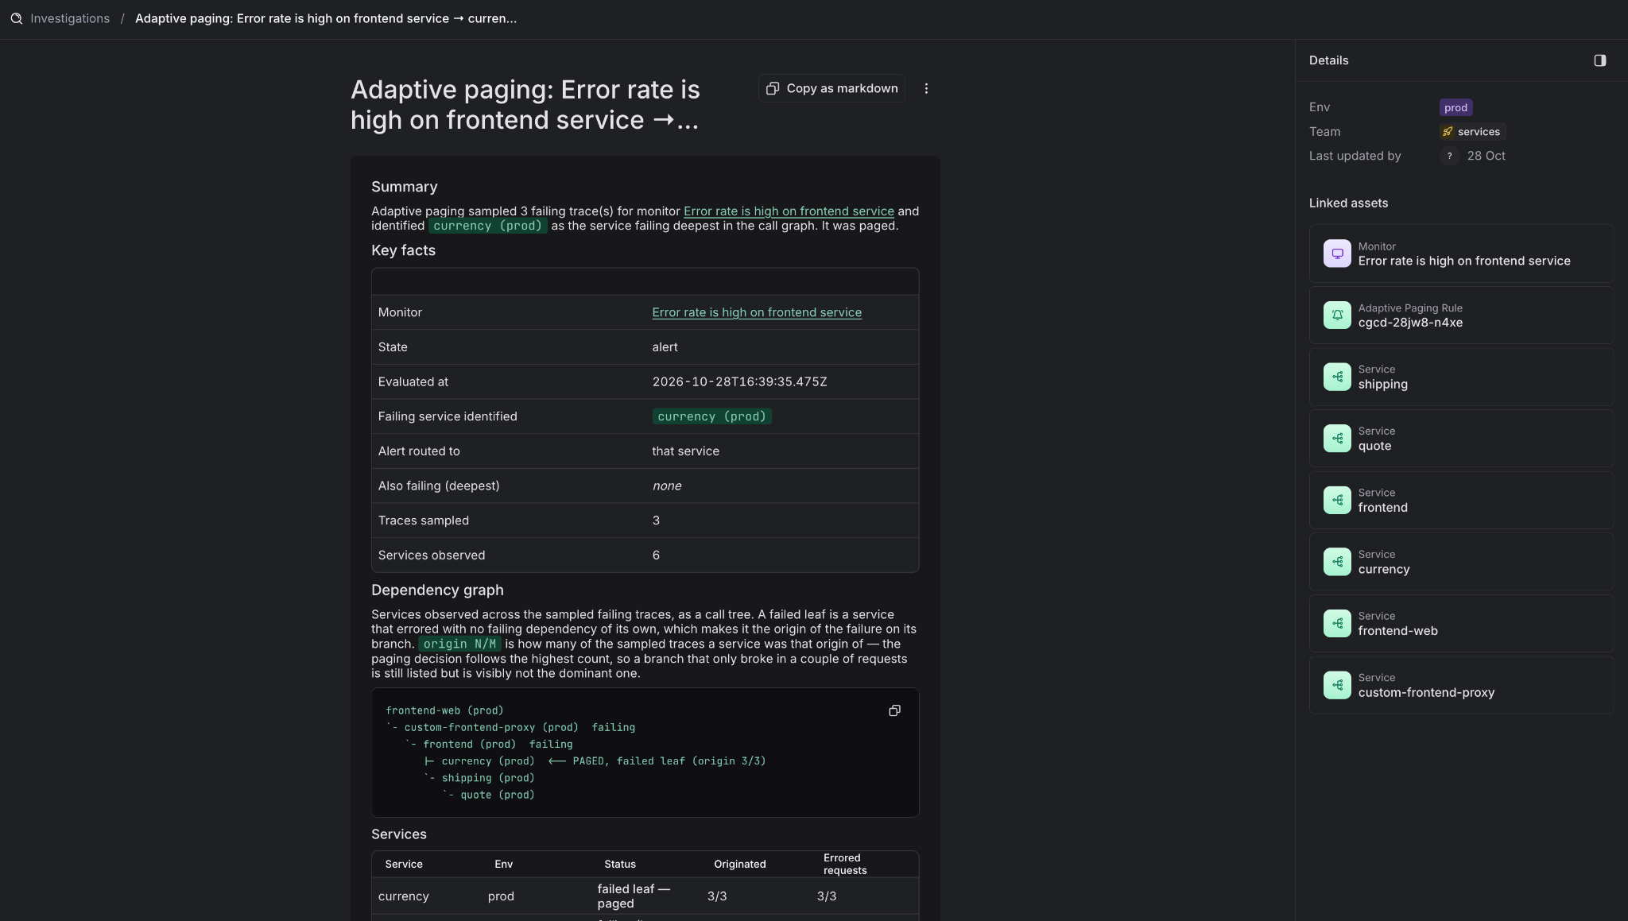Click 'frontend-web (prod)' in dependency graph
The image size is (1628, 921).
(444, 710)
